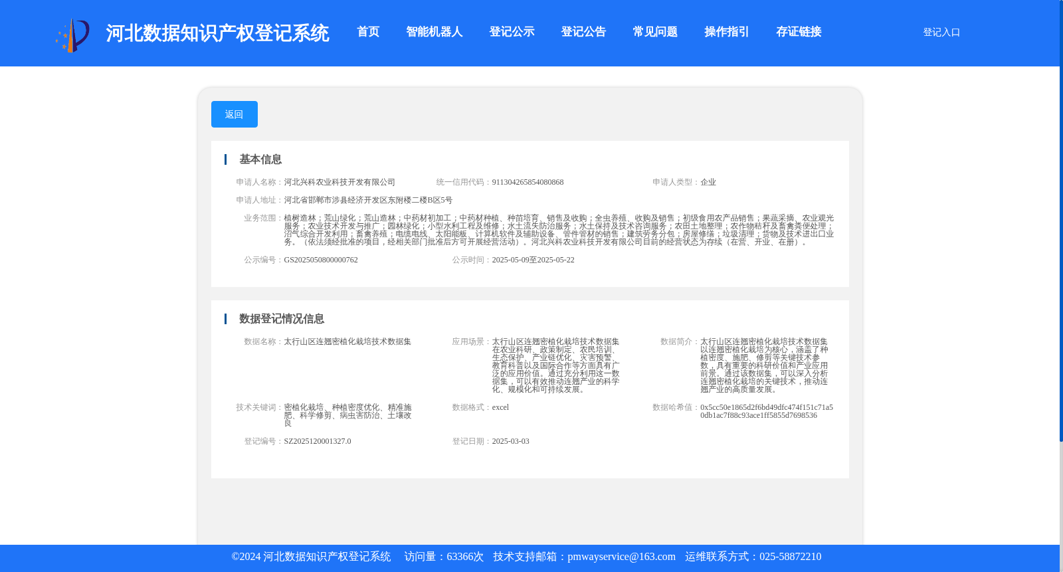Select the 应用场景 description text
This screenshot has width=1063, height=572.
click(x=555, y=365)
